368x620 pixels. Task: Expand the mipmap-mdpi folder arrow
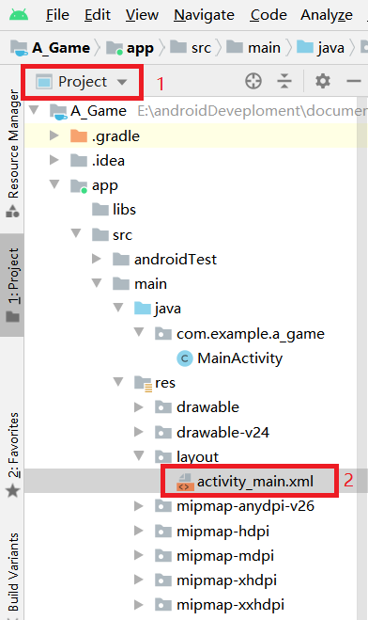[138, 555]
